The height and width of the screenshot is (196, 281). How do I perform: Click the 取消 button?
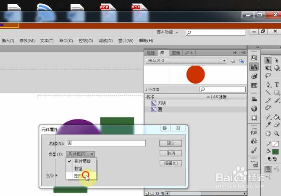171,153
